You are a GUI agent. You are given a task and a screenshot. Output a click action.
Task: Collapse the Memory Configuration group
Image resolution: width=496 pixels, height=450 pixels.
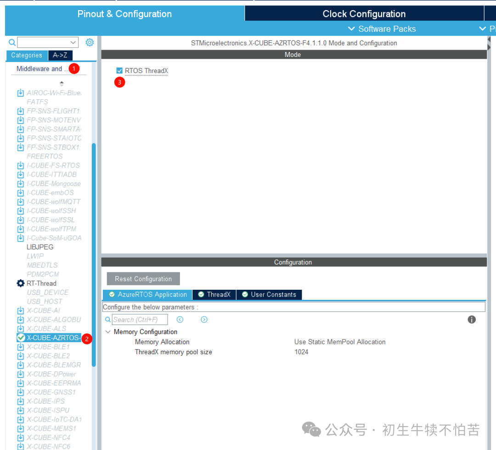click(x=108, y=332)
